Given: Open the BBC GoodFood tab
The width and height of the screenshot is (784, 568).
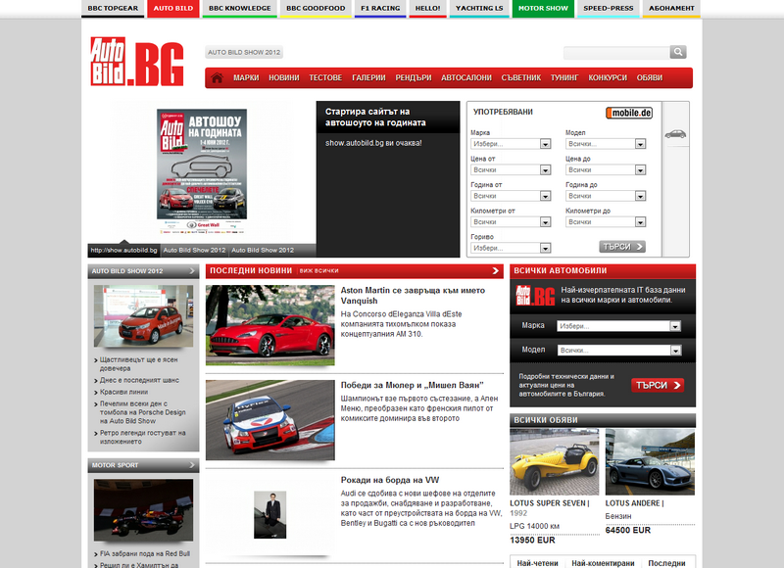Looking at the screenshot, I should coord(316,9).
